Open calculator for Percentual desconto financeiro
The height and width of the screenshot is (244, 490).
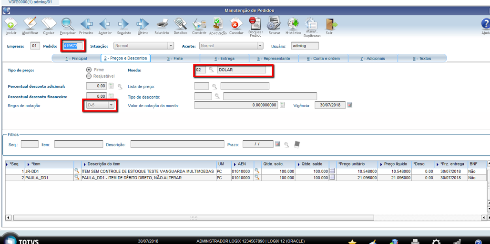112,96
